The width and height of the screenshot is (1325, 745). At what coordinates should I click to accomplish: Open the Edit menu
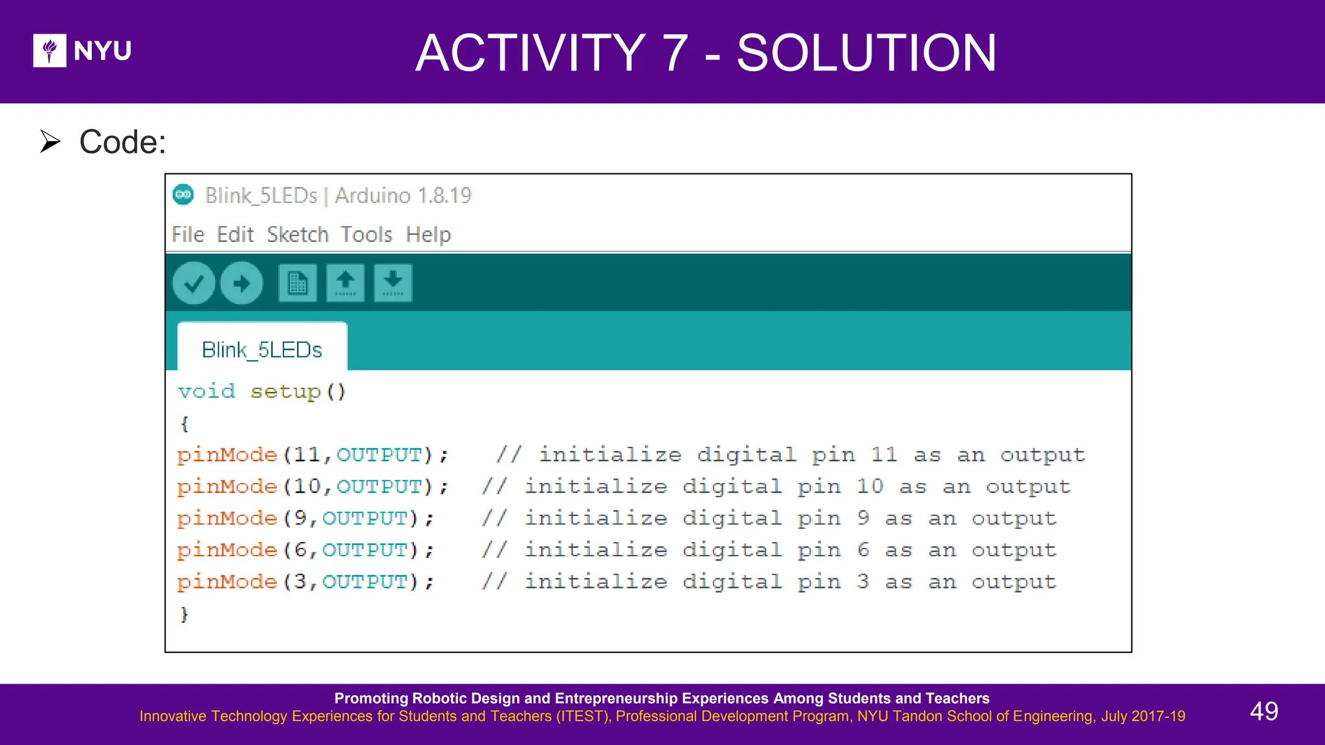tap(235, 234)
